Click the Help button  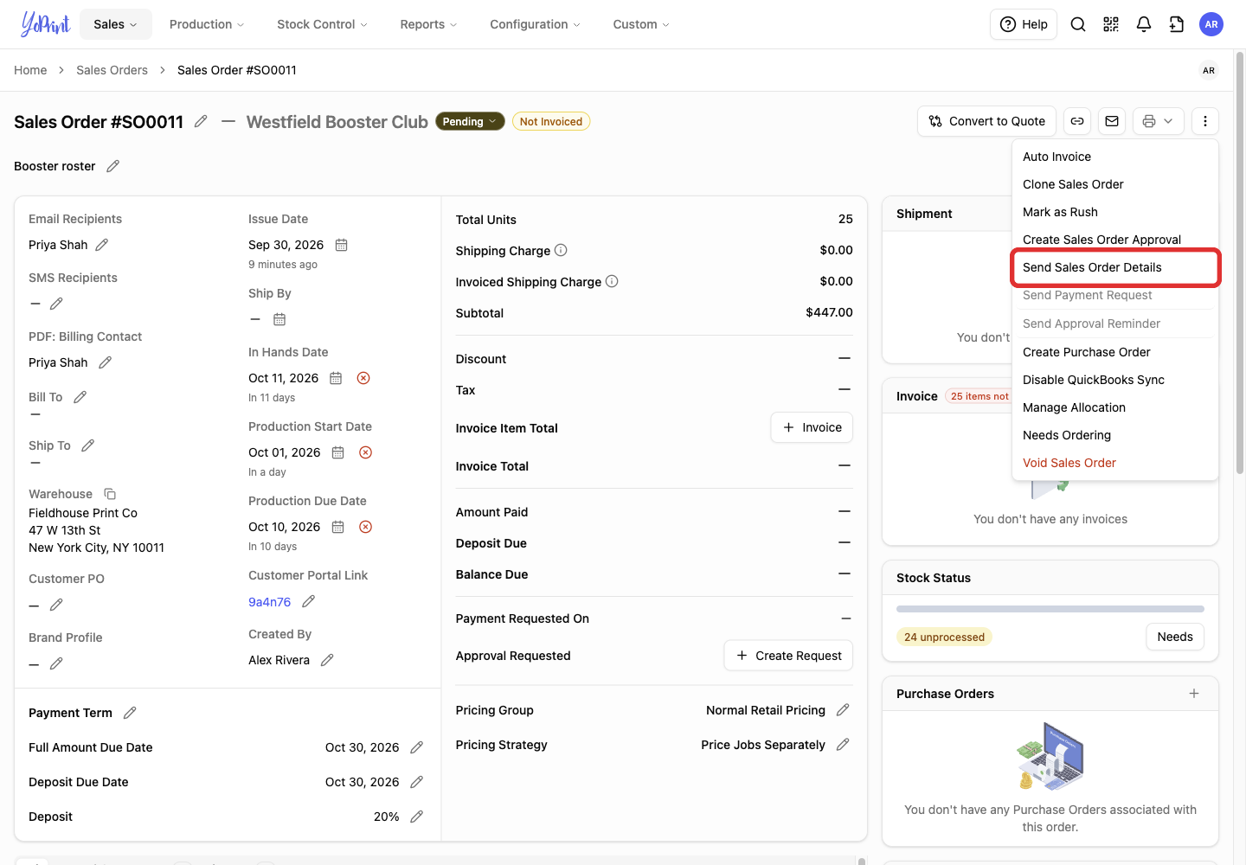(1024, 24)
